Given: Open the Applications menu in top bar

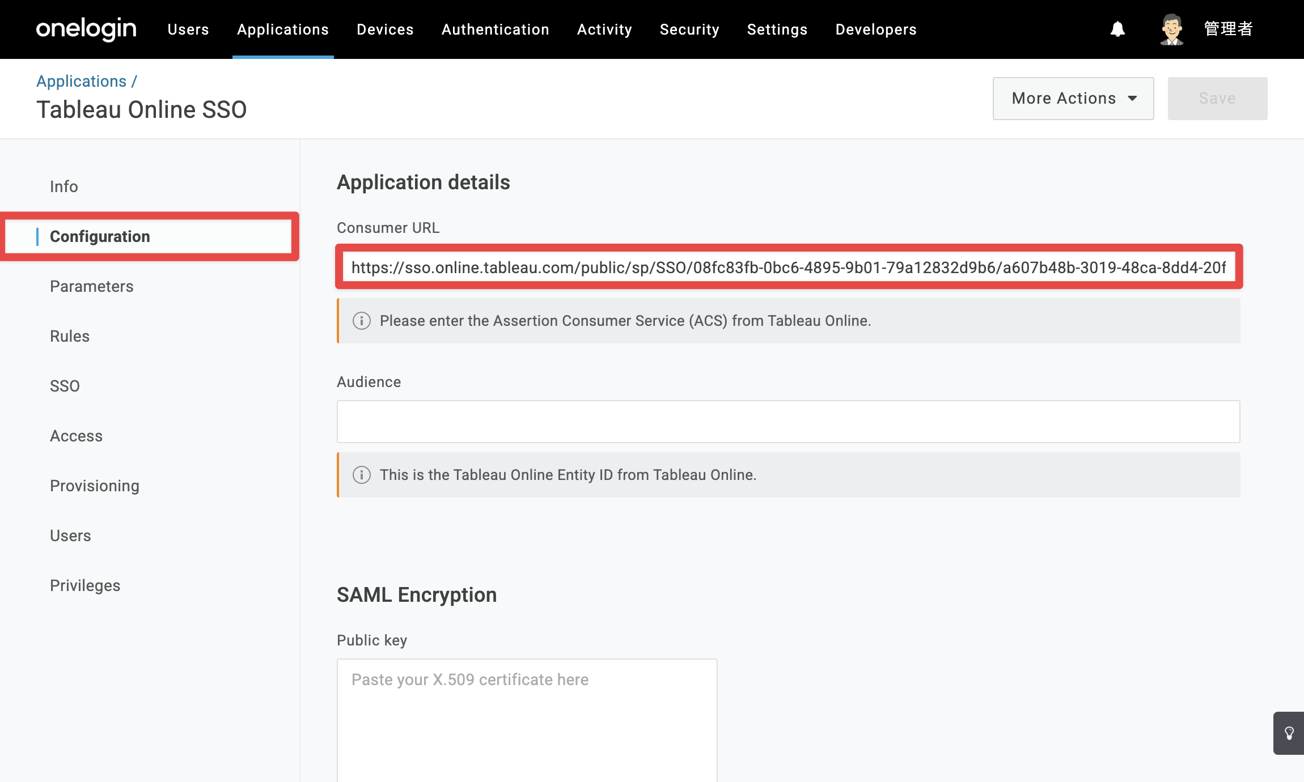Looking at the screenshot, I should (283, 29).
